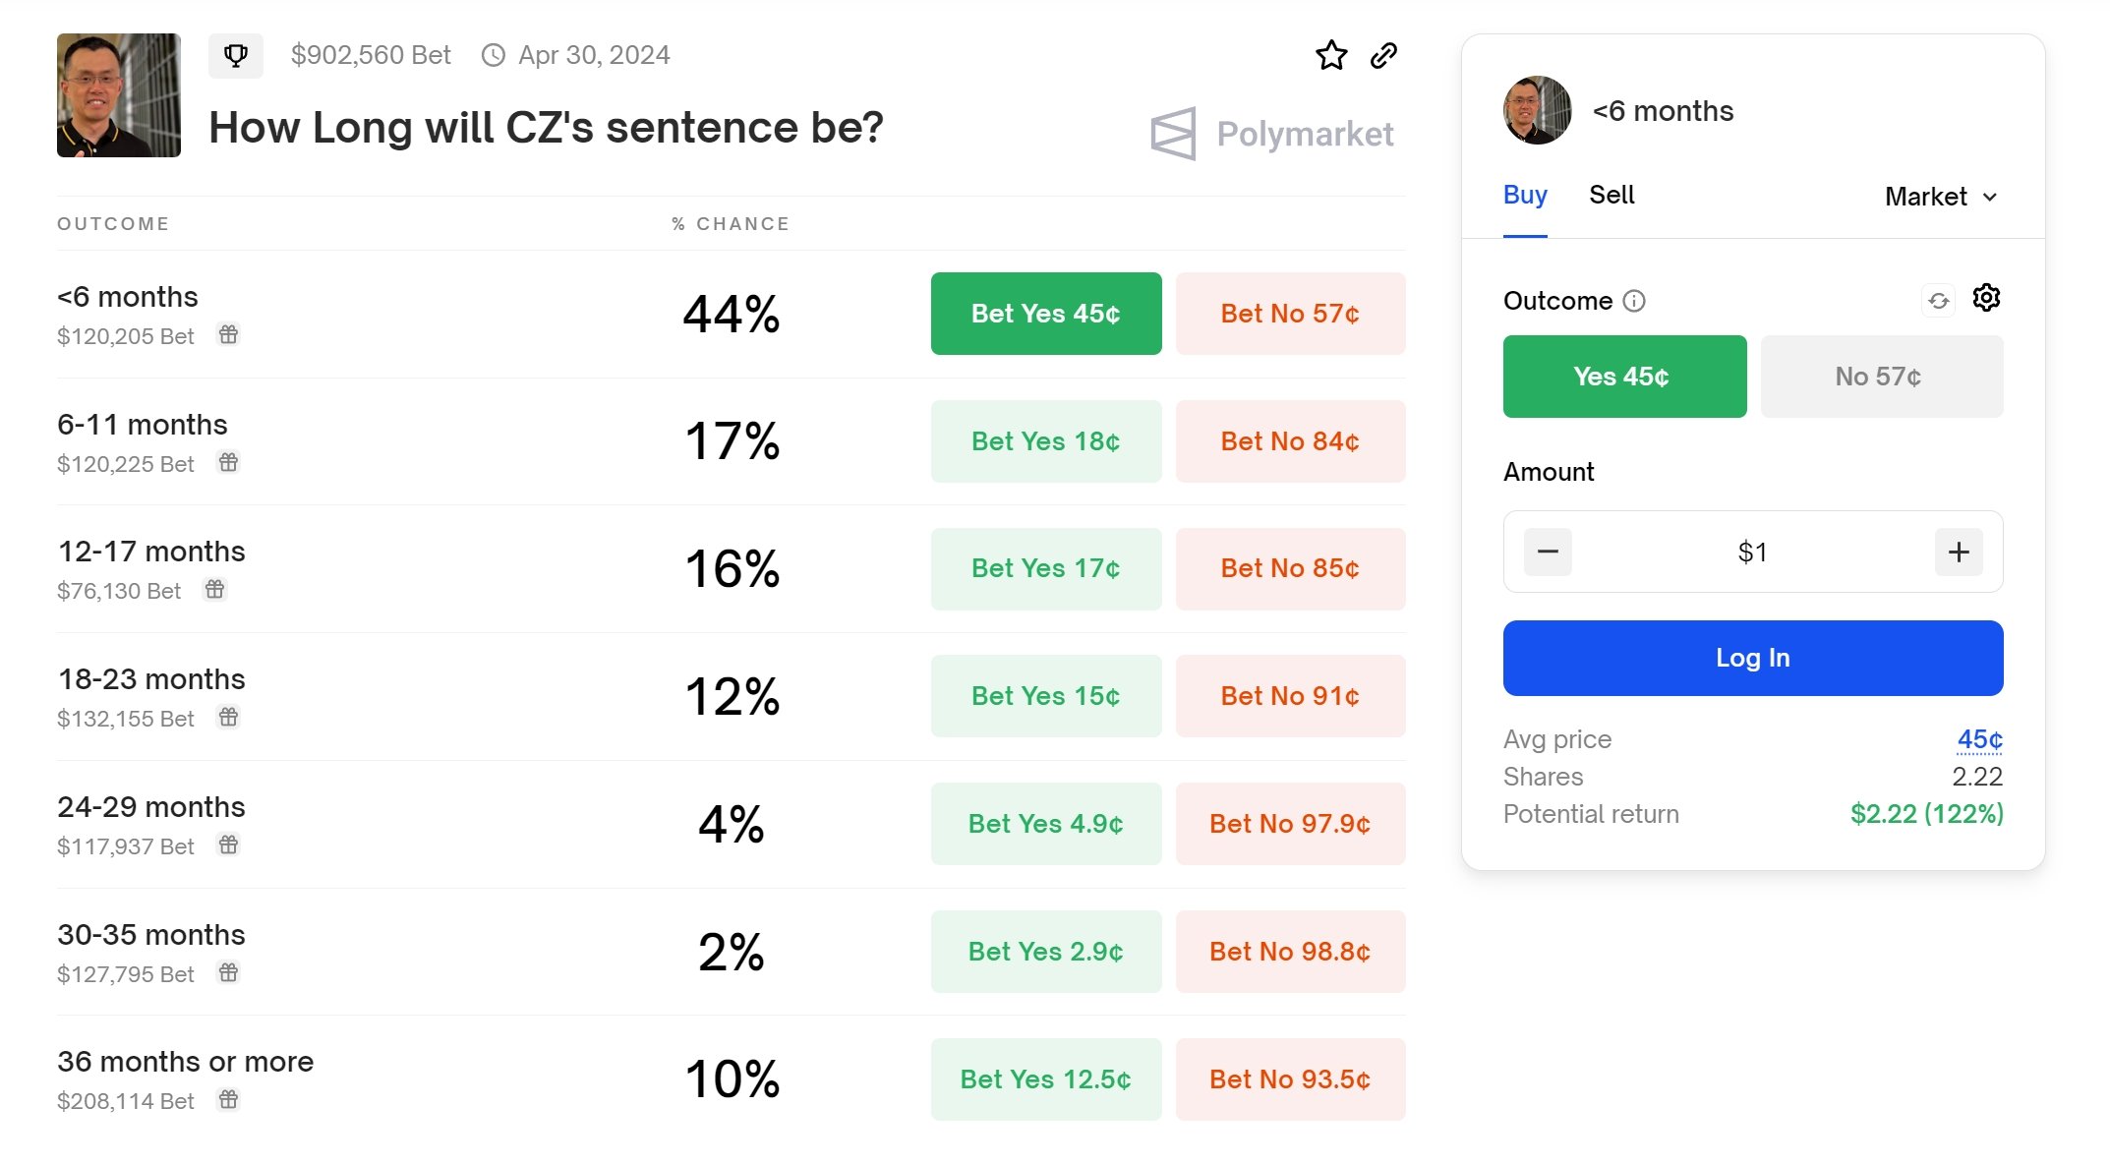Viewport: 2110px width, 1165px height.
Task: Open settings gear in the Outcome panel
Action: pos(1986,298)
